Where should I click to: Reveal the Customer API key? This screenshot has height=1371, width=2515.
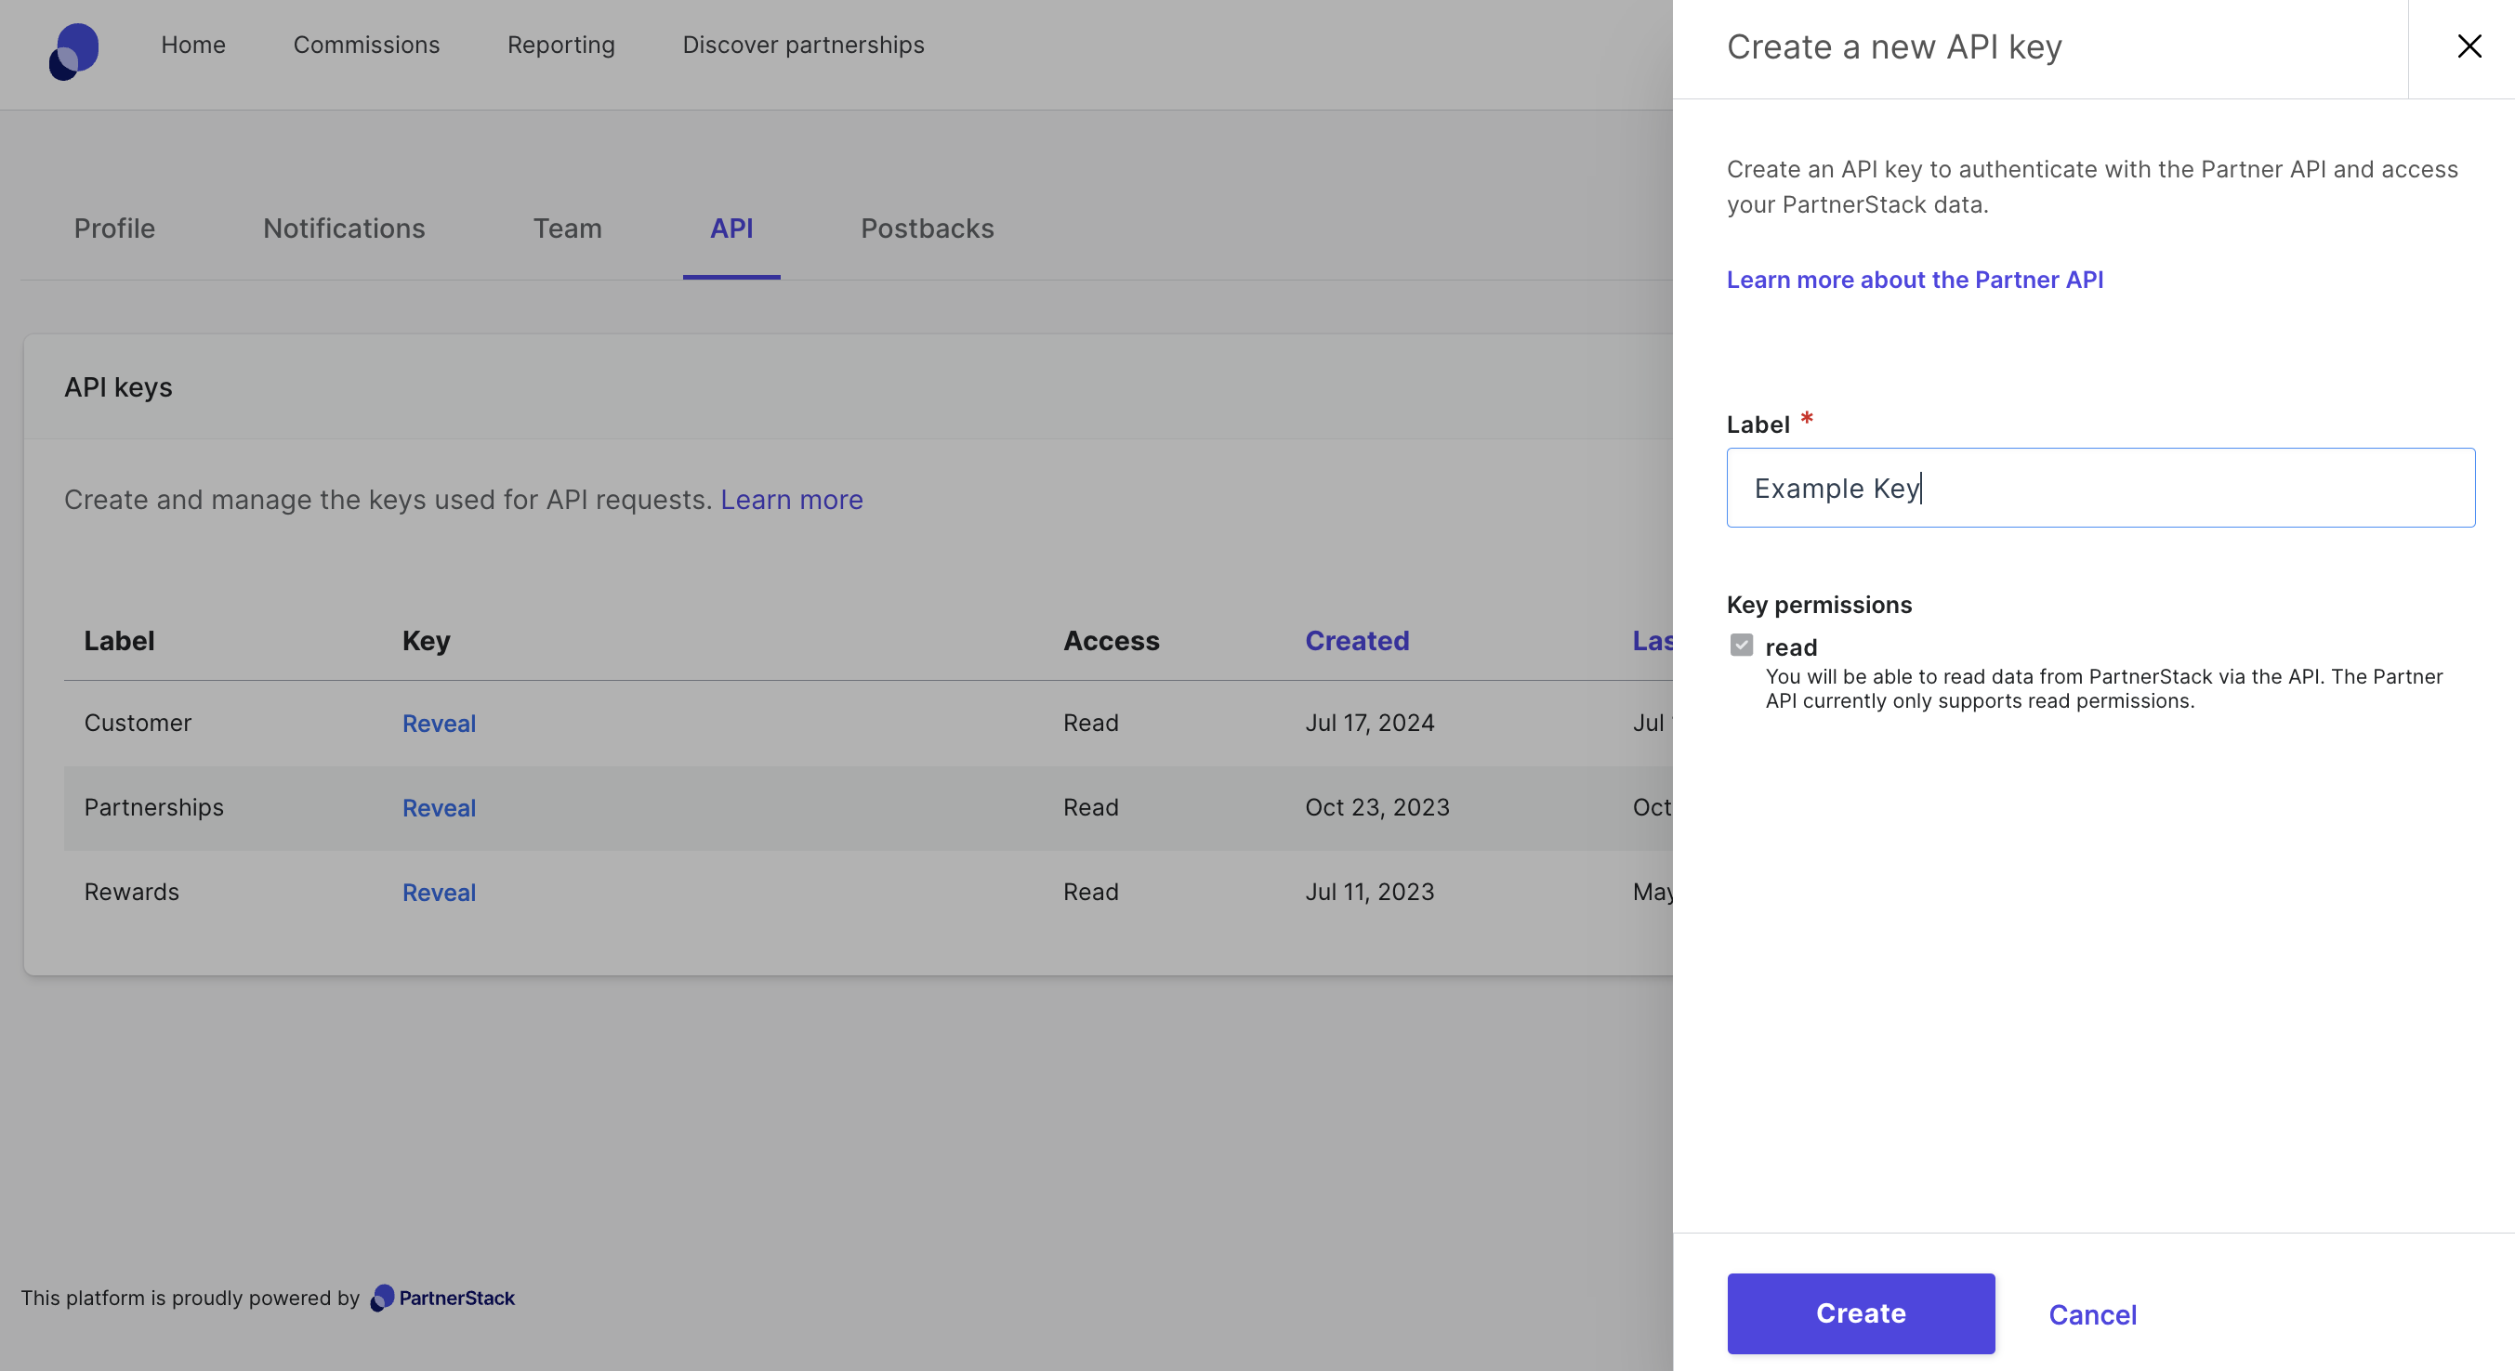click(439, 724)
